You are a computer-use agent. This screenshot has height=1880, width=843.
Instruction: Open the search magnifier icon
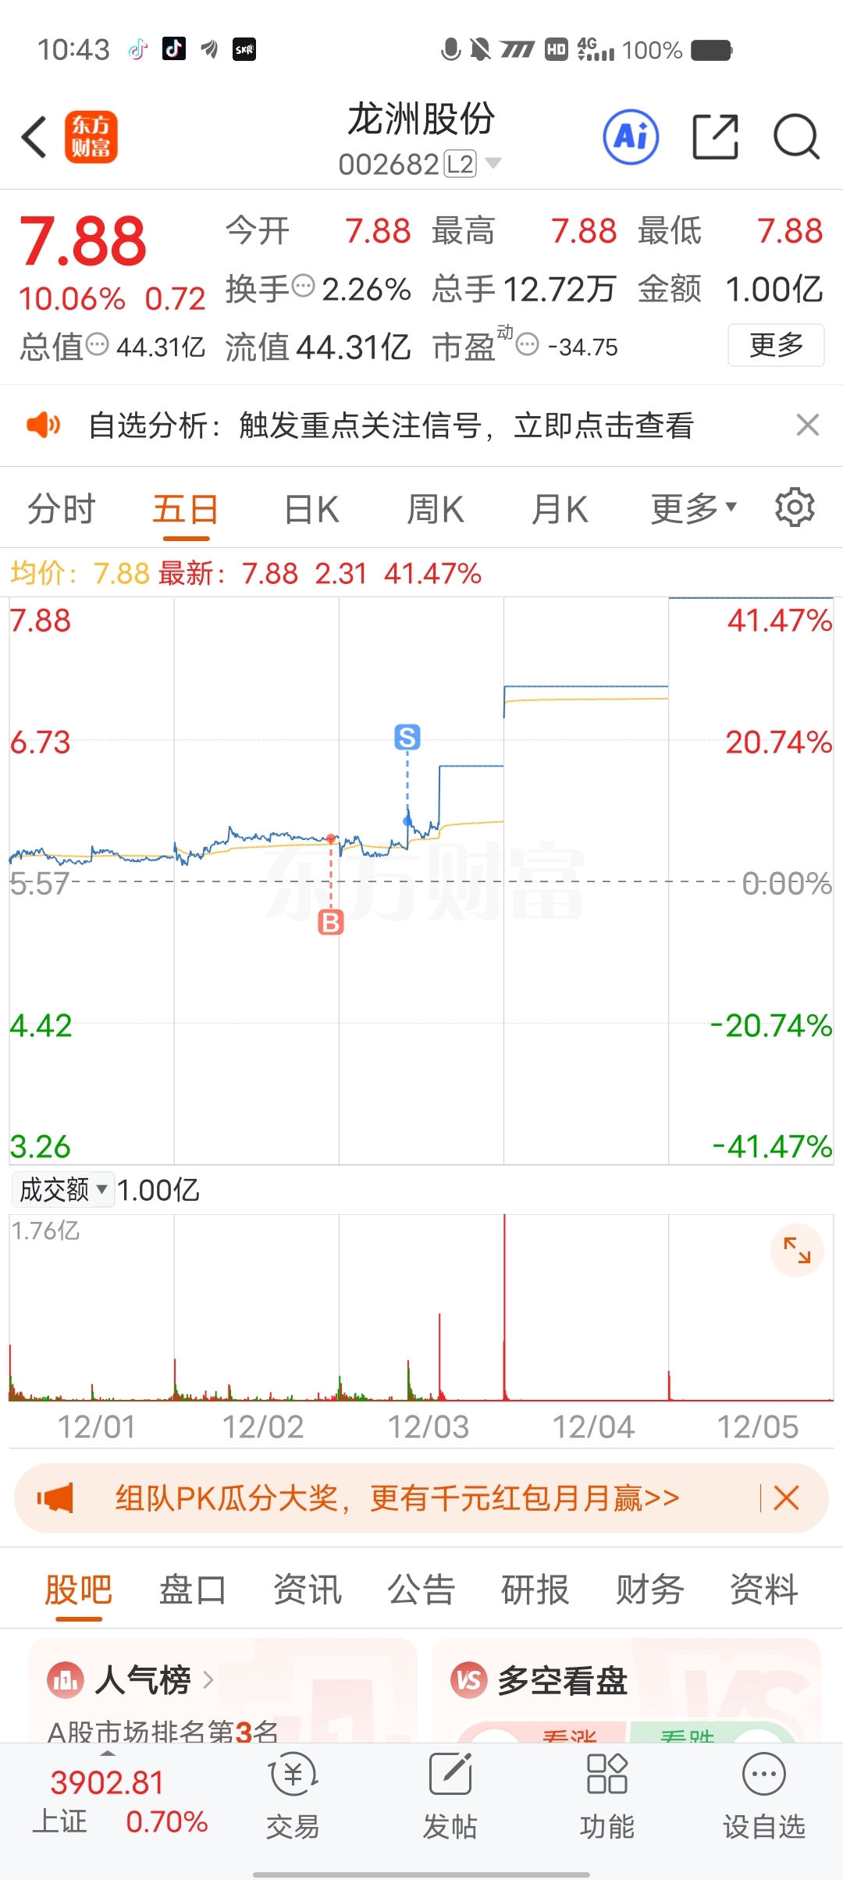tap(795, 137)
